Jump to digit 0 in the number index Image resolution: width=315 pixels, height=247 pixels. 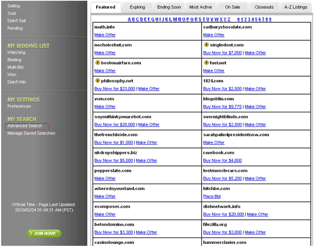[x=239, y=19]
